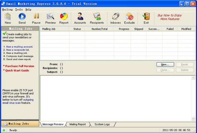Click the green status indicator in status bar
Viewport: 197px width, 133px height.
(x=4, y=130)
